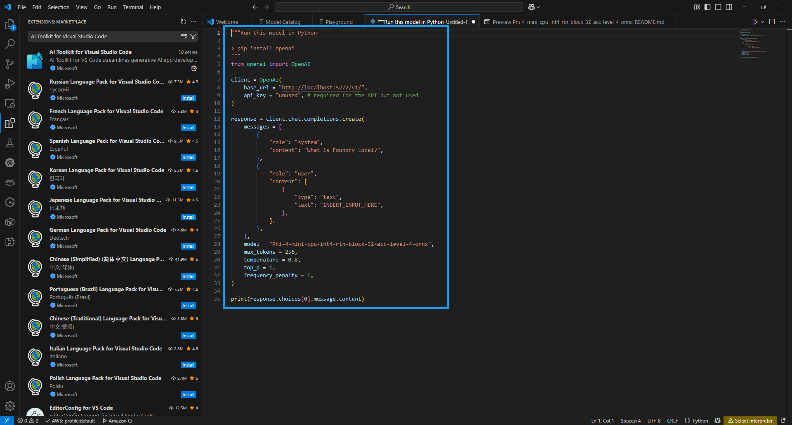The image size is (792, 425).
Task: Install the Korean Language Pack
Action: click(189, 187)
